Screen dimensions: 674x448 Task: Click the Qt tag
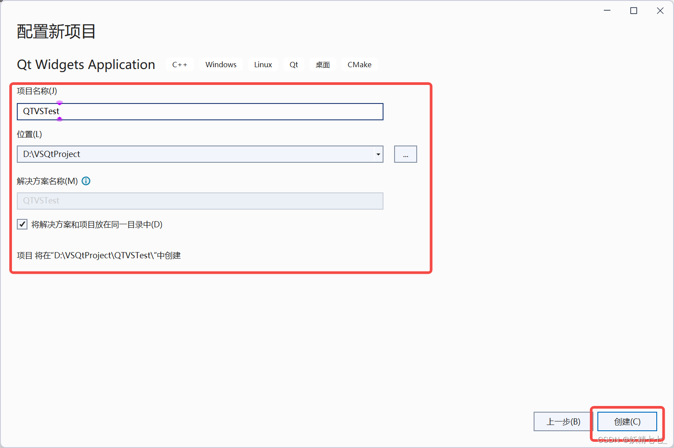(x=294, y=65)
